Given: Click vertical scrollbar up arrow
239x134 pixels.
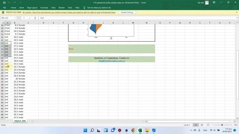Looking at the screenshot, I should tap(238, 22).
